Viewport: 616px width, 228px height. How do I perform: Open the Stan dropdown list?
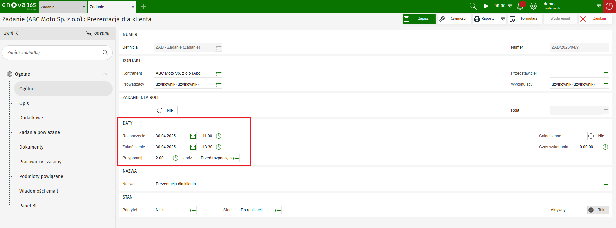coord(278,210)
